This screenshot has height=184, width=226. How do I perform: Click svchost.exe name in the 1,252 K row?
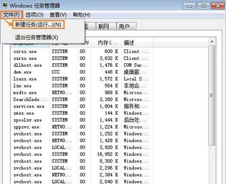(x=28, y=134)
